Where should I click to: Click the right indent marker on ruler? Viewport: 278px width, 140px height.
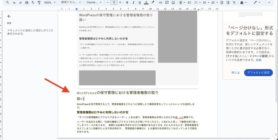tap(198, 10)
